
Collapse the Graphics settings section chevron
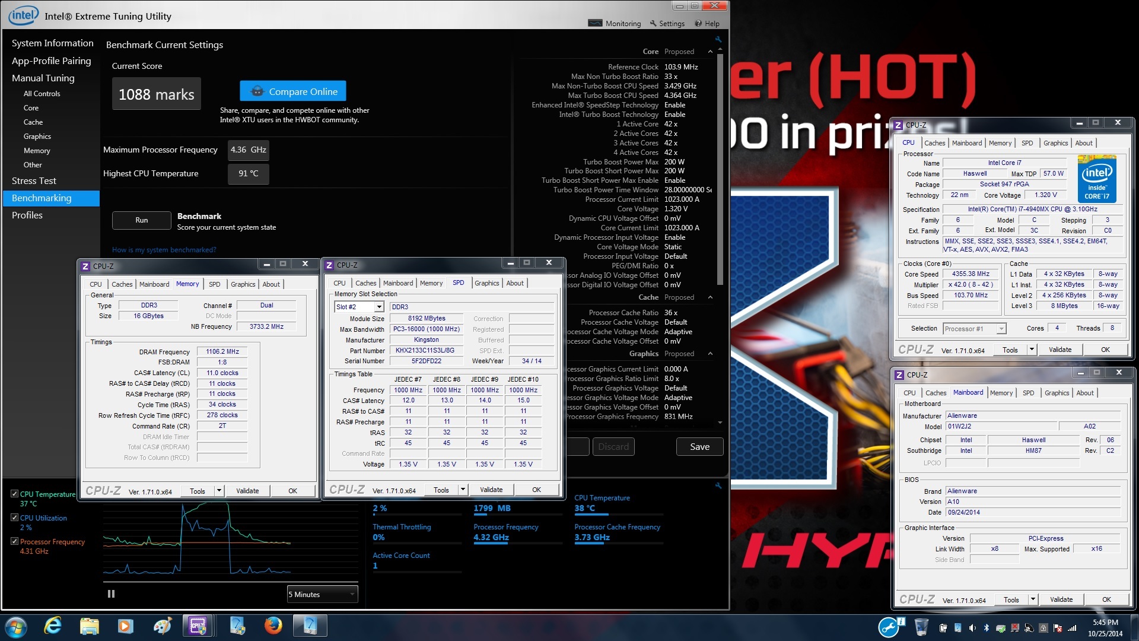[710, 354]
